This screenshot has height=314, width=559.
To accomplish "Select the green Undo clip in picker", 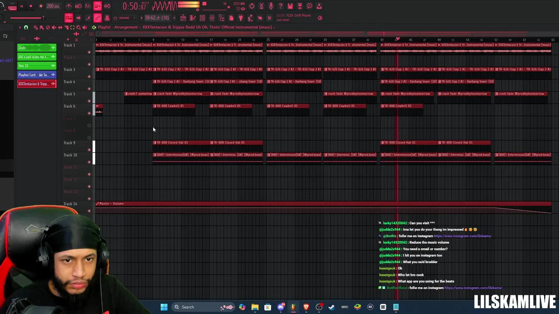I will coord(37,48).
